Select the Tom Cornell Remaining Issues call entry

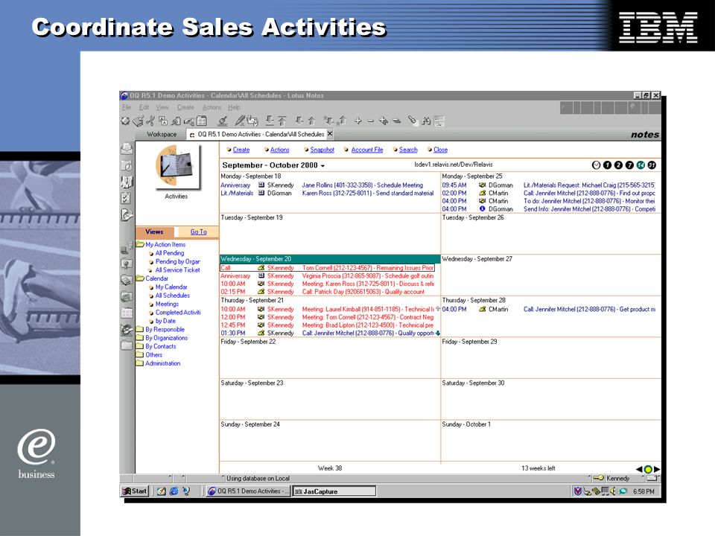(327, 268)
